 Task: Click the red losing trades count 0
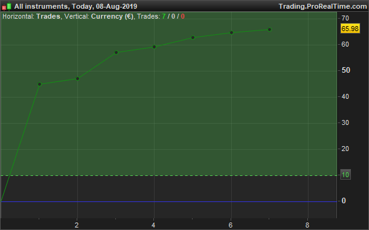(183, 16)
